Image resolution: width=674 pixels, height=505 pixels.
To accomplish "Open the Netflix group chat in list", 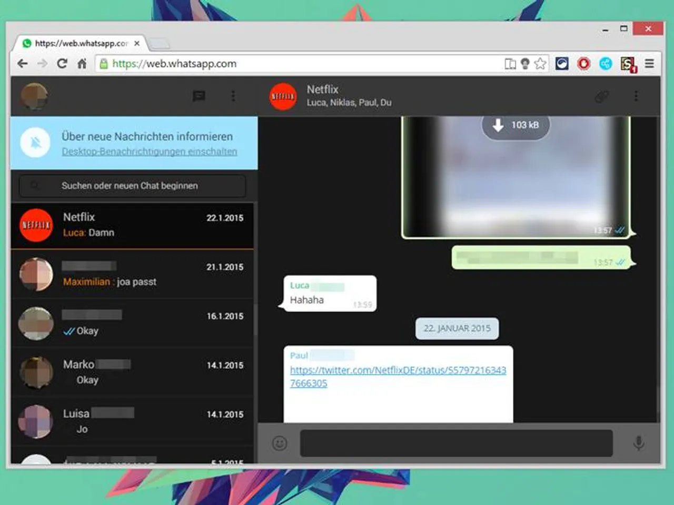I will click(x=132, y=225).
